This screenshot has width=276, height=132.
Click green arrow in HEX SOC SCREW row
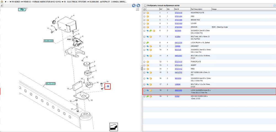(147, 96)
